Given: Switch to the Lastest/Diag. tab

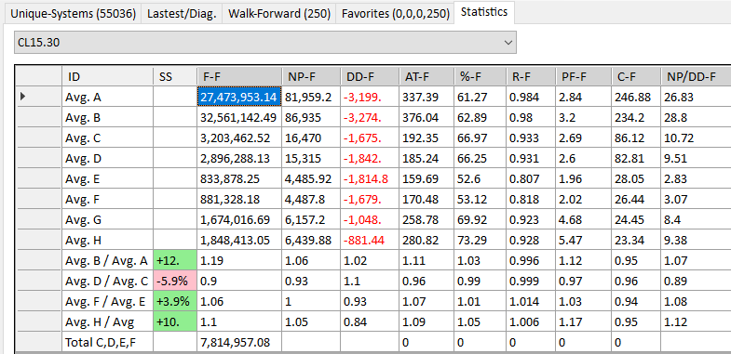Looking at the screenshot, I should [x=182, y=14].
